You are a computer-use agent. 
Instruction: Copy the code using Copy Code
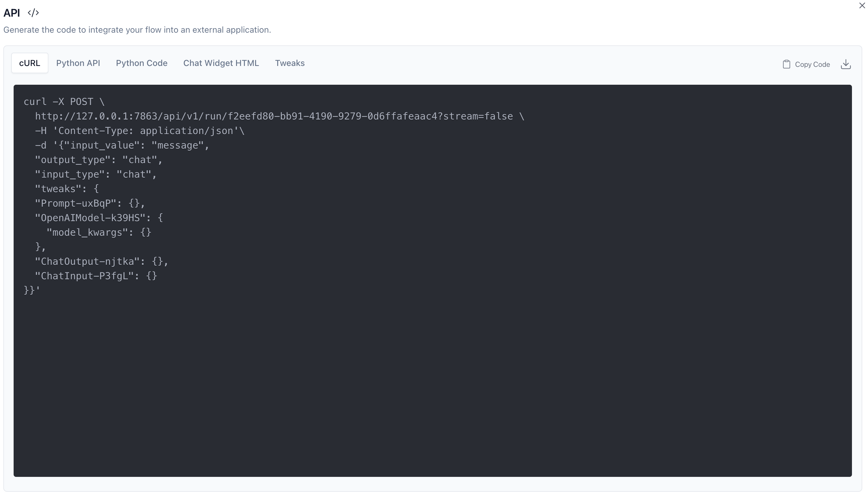pyautogui.click(x=806, y=64)
